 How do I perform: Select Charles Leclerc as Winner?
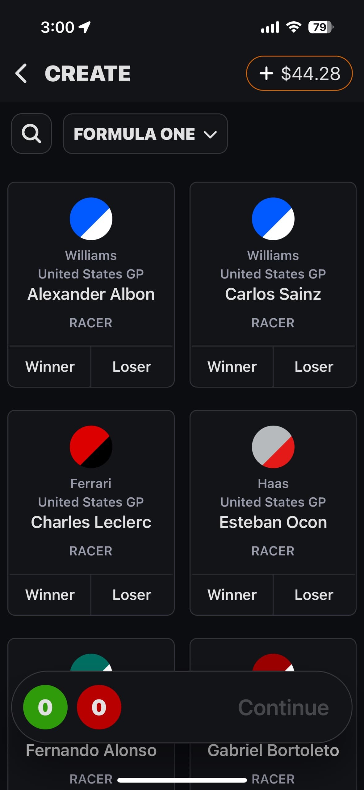(50, 595)
